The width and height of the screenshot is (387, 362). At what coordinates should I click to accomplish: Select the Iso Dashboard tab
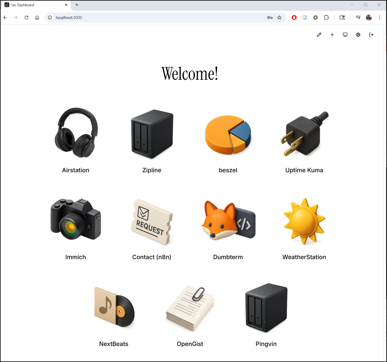(x=36, y=5)
